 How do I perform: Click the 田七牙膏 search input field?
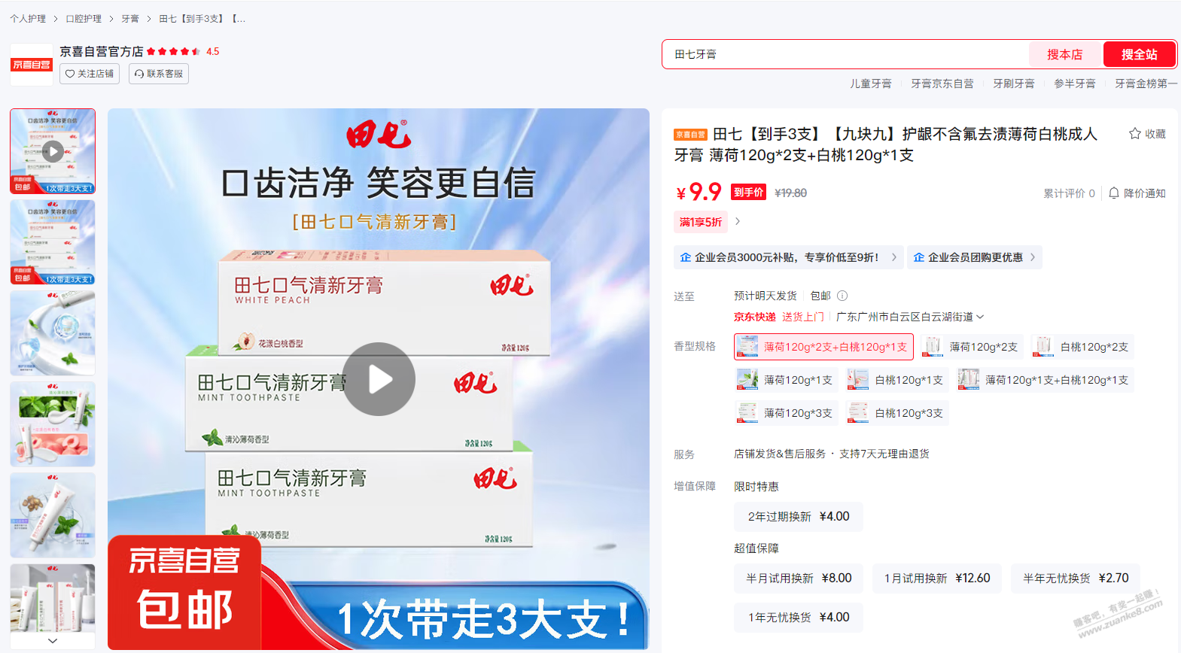point(846,54)
